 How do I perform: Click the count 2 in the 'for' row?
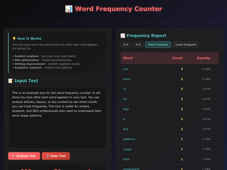(x=182, y=99)
